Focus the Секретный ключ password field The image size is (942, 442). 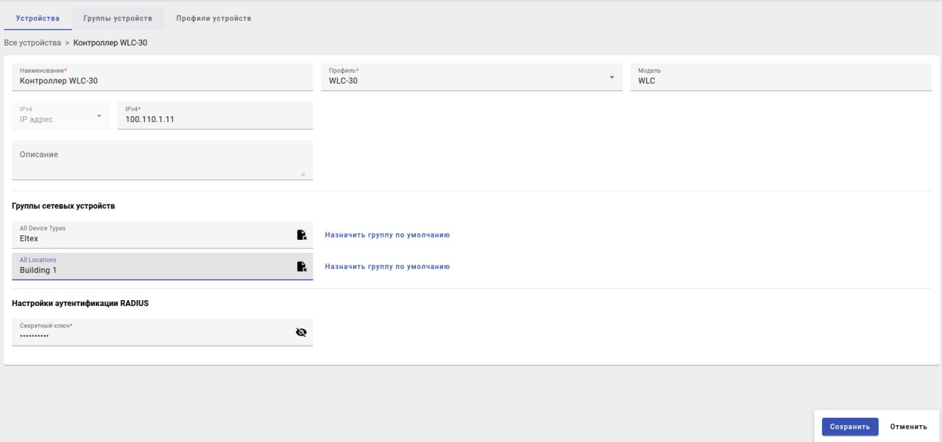(x=147, y=335)
